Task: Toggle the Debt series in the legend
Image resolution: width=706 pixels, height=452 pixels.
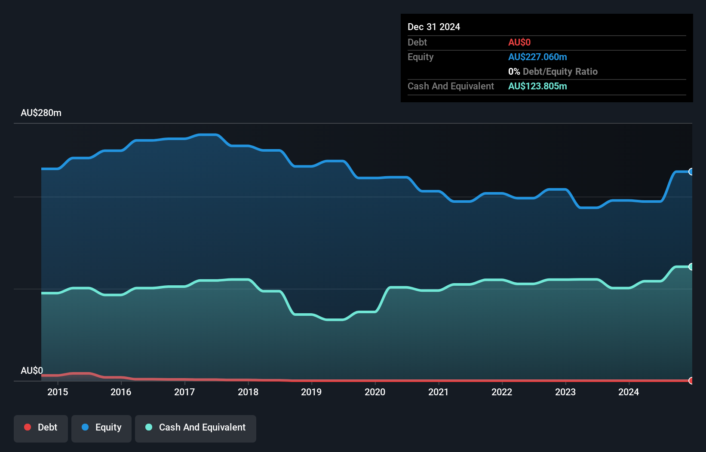Action: point(41,428)
